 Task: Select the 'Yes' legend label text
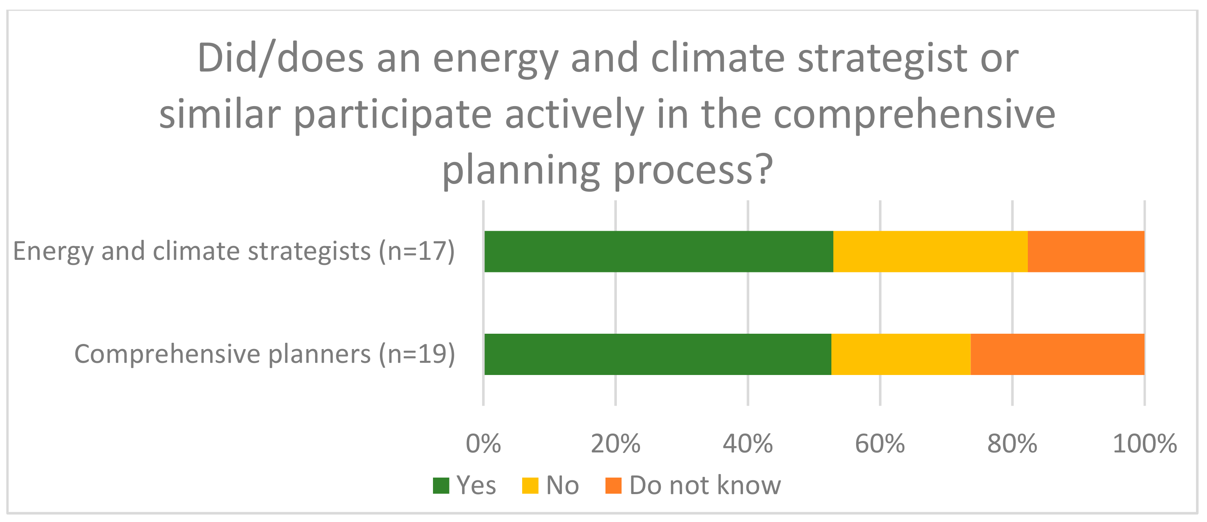point(476,485)
